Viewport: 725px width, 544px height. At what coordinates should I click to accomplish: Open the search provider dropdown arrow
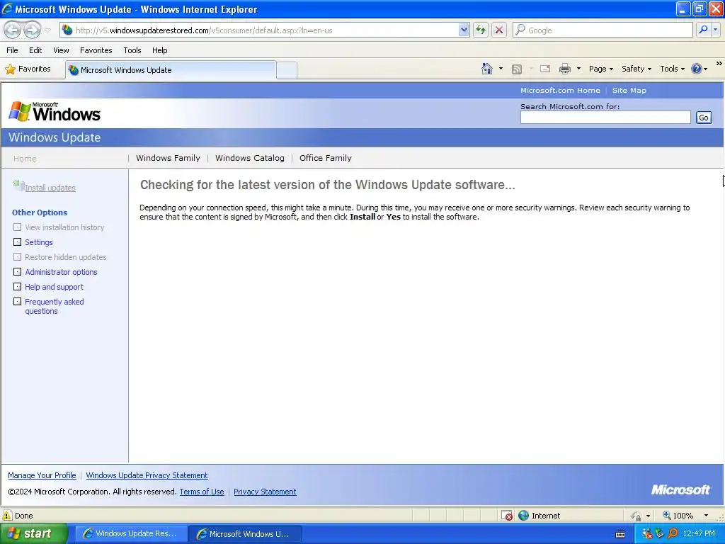[x=715, y=30]
